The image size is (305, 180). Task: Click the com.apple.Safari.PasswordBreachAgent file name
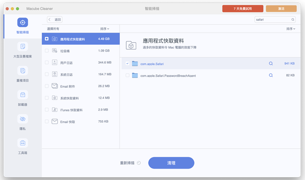coord(168,76)
